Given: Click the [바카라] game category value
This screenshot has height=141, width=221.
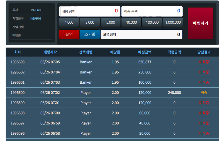Looking at the screenshot, I should coord(35,18).
